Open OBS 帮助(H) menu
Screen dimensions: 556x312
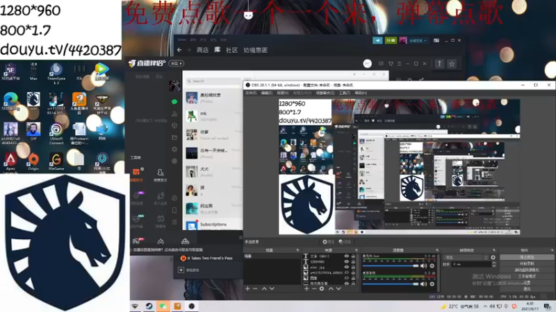click(x=361, y=93)
